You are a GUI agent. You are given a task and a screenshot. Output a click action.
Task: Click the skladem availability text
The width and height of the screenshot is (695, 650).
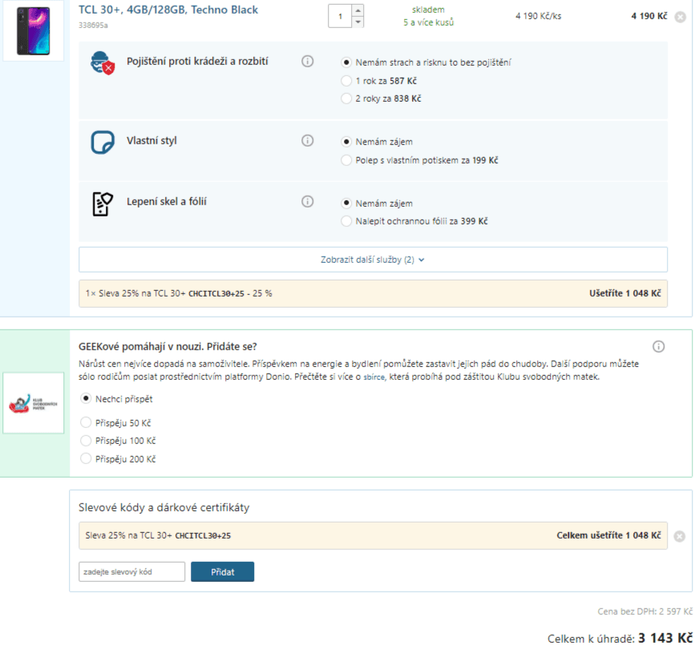(x=428, y=10)
